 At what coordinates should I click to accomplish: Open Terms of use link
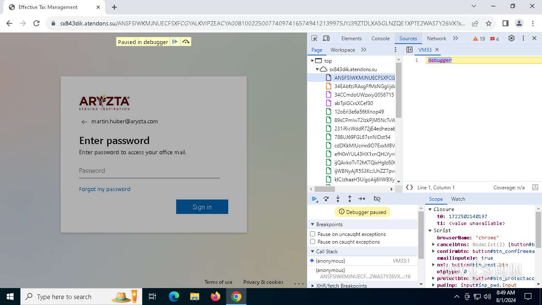click(218, 282)
